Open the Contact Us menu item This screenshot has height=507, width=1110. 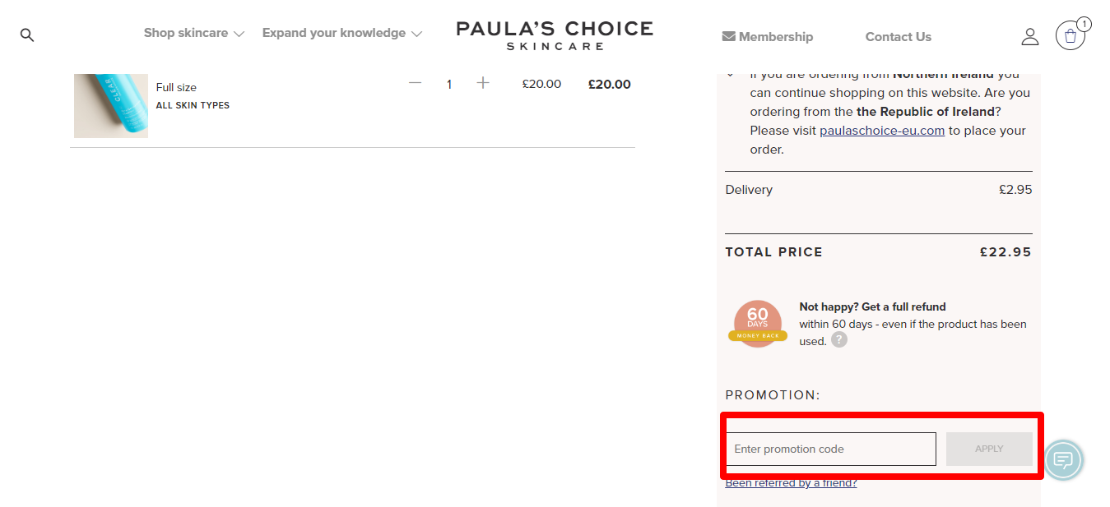pyautogui.click(x=899, y=37)
